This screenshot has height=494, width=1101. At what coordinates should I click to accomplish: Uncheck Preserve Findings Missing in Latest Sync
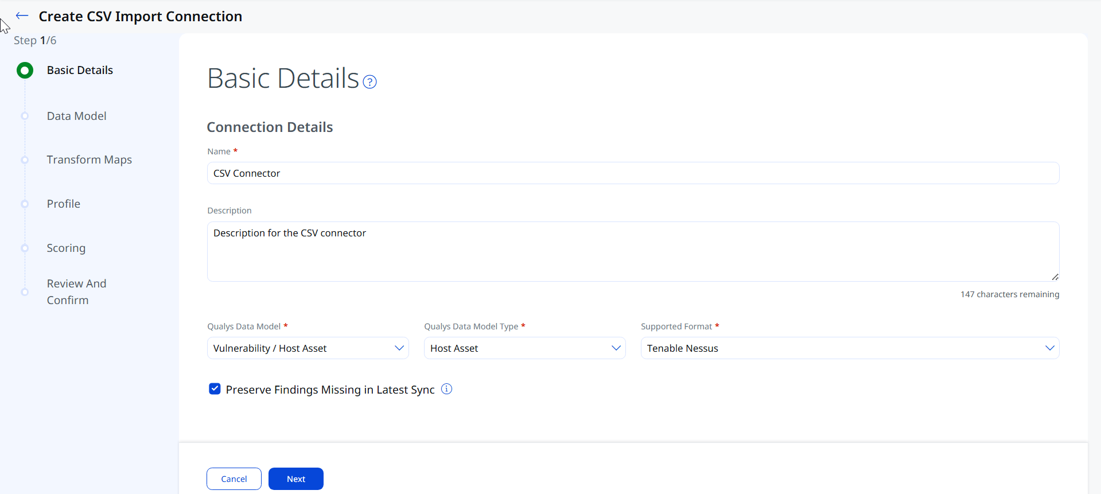click(x=215, y=389)
